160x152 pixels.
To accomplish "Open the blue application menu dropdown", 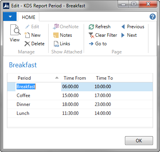I will pyautogui.click(x=10, y=17).
